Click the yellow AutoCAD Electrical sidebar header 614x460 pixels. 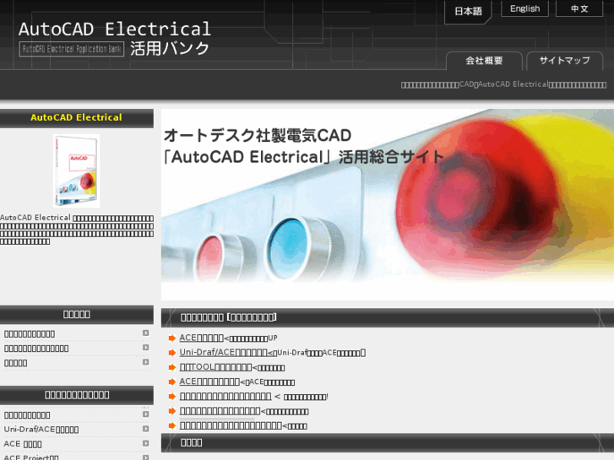tap(76, 117)
